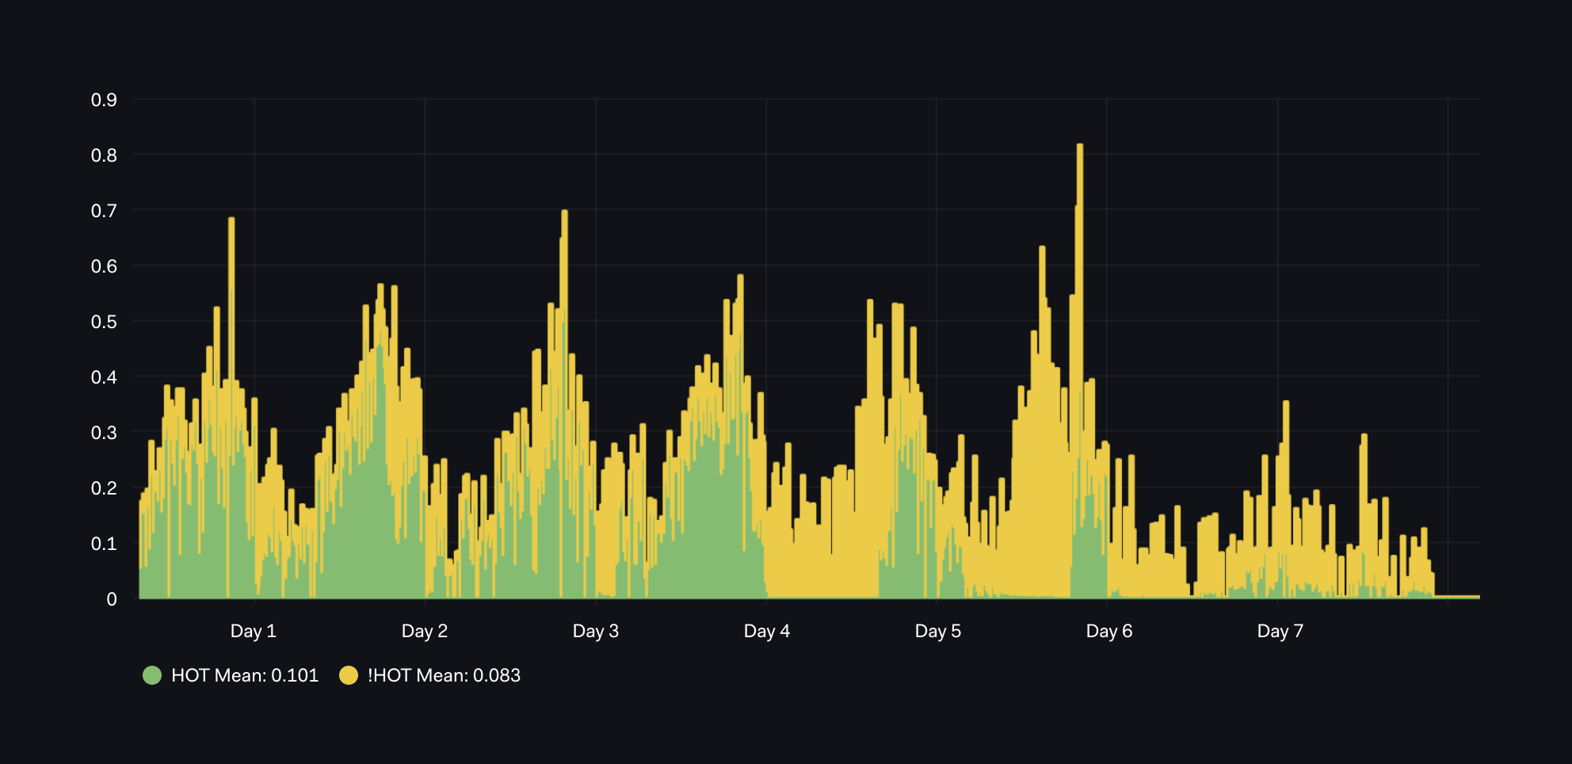Viewport: 1572px width, 764px height.
Task: Click the Day 5 axis label
Action: click(x=938, y=631)
